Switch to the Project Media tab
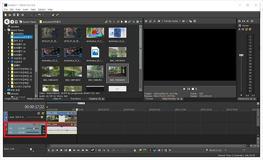Viewport: 263px width, 160px height. (12, 99)
